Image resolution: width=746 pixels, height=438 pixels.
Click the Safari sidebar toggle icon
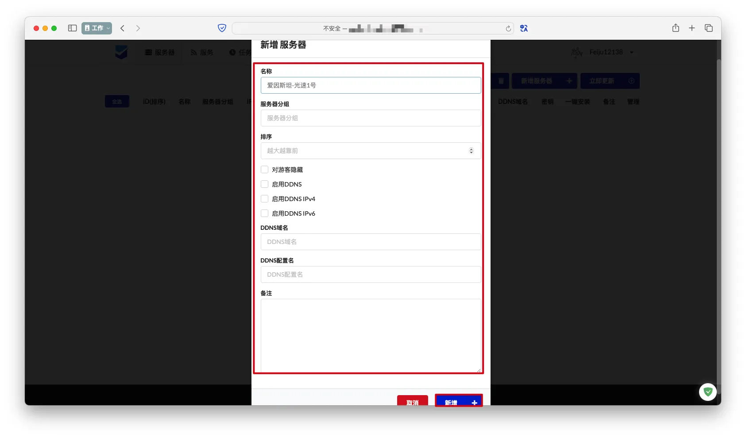(x=72, y=28)
